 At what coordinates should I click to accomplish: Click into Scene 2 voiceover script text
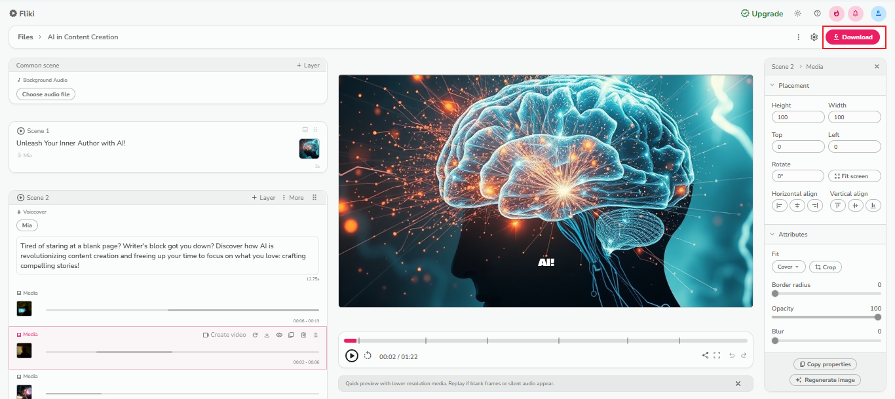(x=168, y=256)
